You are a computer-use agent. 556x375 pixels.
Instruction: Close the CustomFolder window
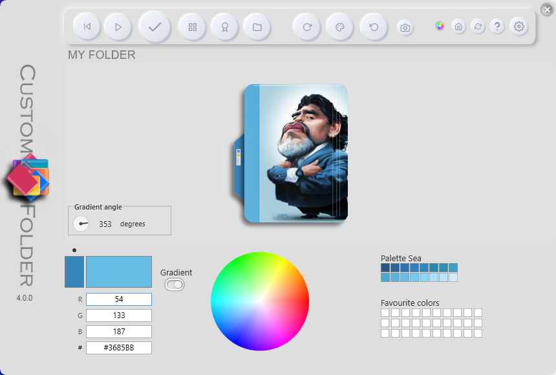pos(547,10)
